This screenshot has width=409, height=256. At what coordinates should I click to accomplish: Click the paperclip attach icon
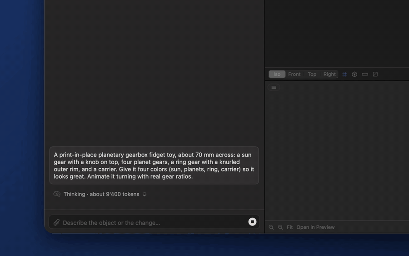(57, 223)
